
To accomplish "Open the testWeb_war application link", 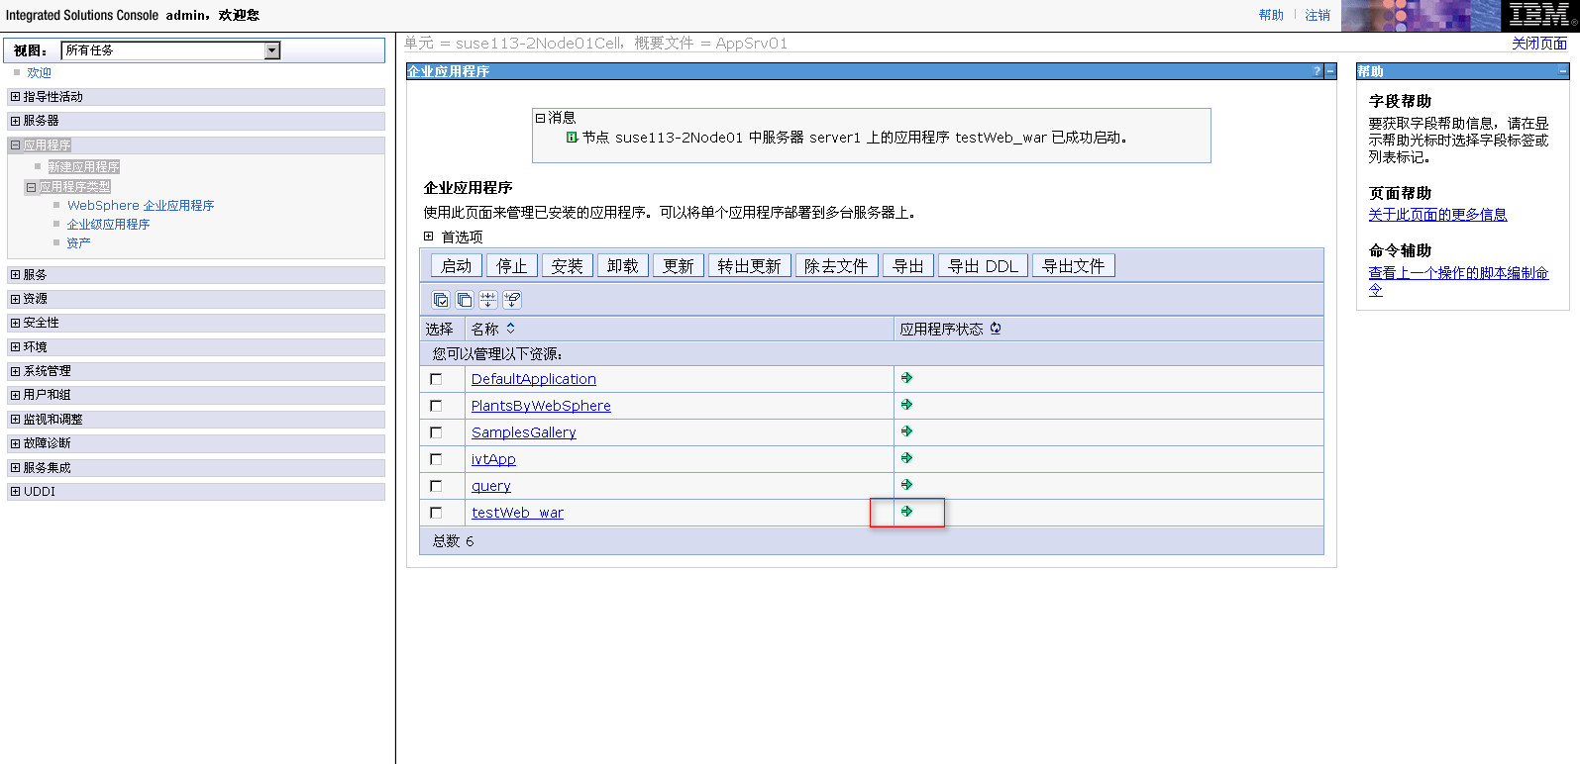I will click(517, 513).
